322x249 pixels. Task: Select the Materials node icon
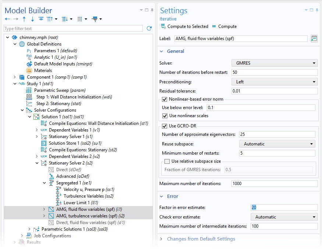[29, 71]
